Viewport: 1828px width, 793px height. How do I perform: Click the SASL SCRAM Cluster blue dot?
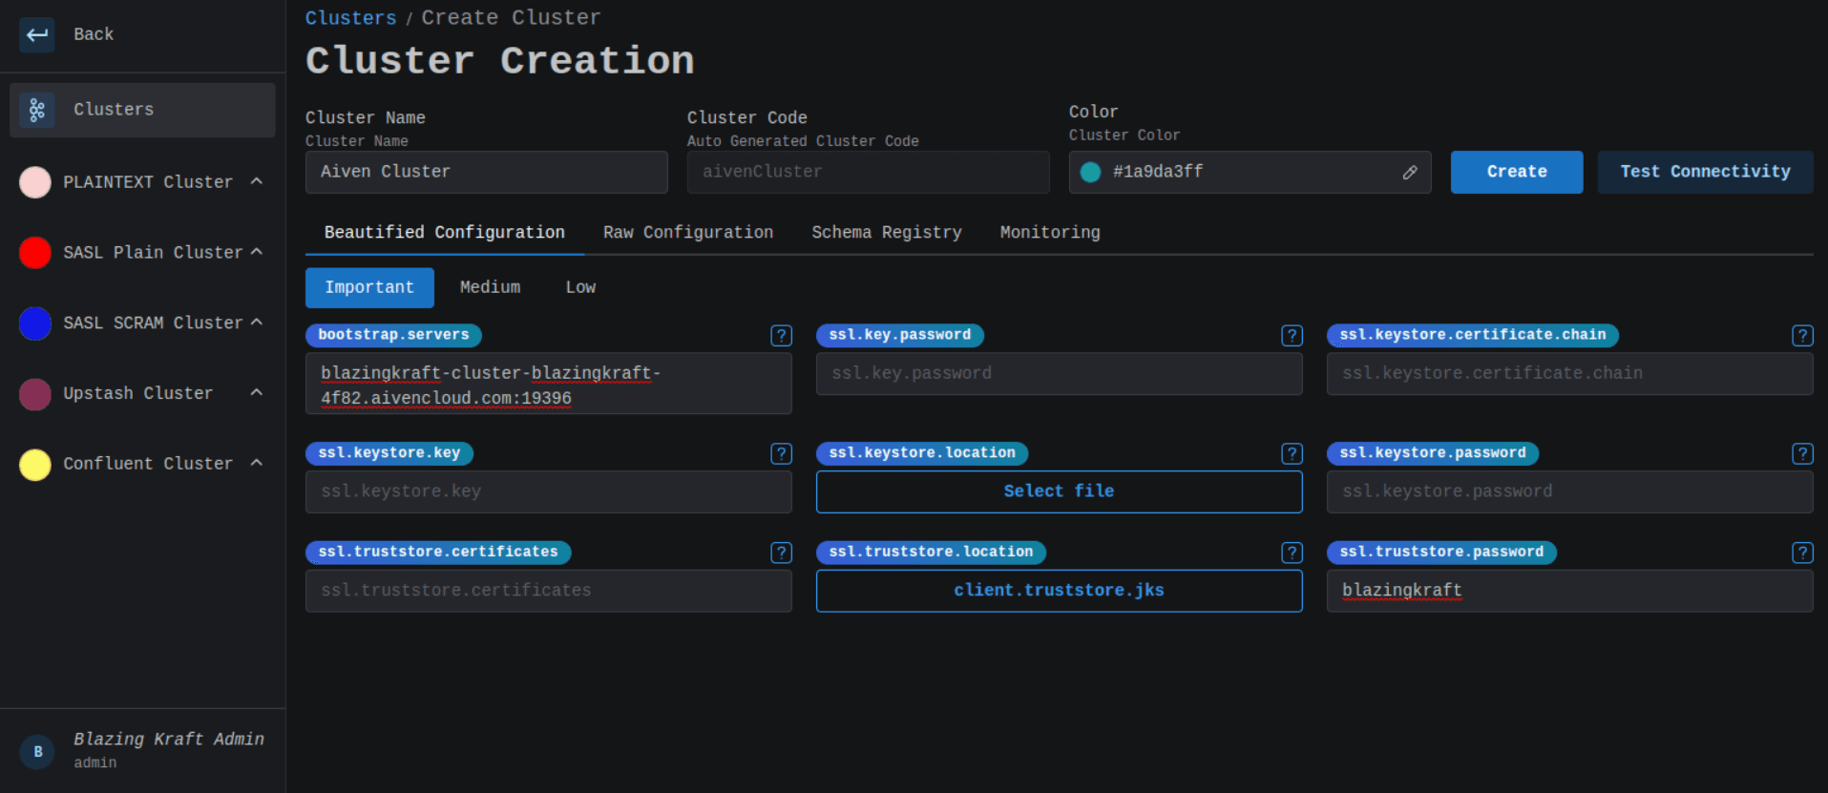(35, 323)
